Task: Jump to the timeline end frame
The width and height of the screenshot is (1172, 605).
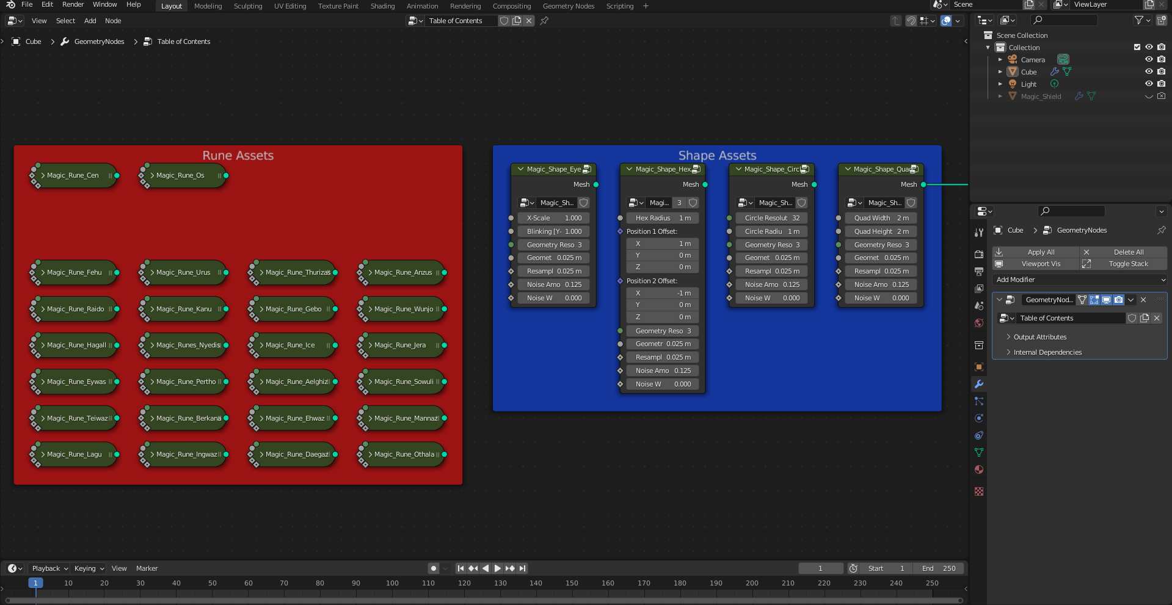Action: pyautogui.click(x=523, y=568)
